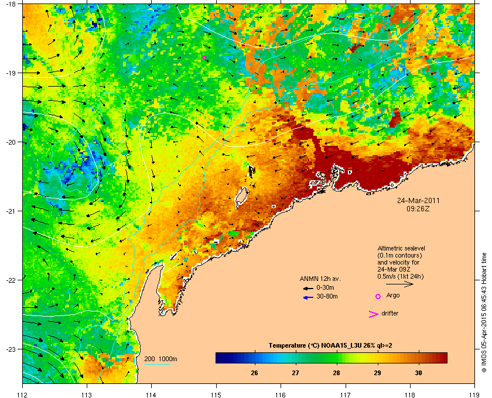Click the '200 1000m' isobath label
The width and height of the screenshot is (492, 398).
160,359
